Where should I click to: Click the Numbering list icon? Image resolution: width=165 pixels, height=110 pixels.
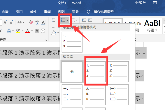[x=63, y=20]
